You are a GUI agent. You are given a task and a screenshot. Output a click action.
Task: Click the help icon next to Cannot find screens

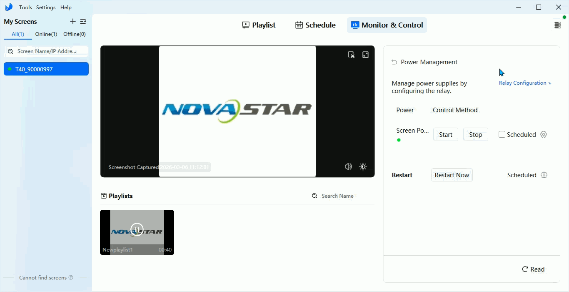(x=71, y=277)
